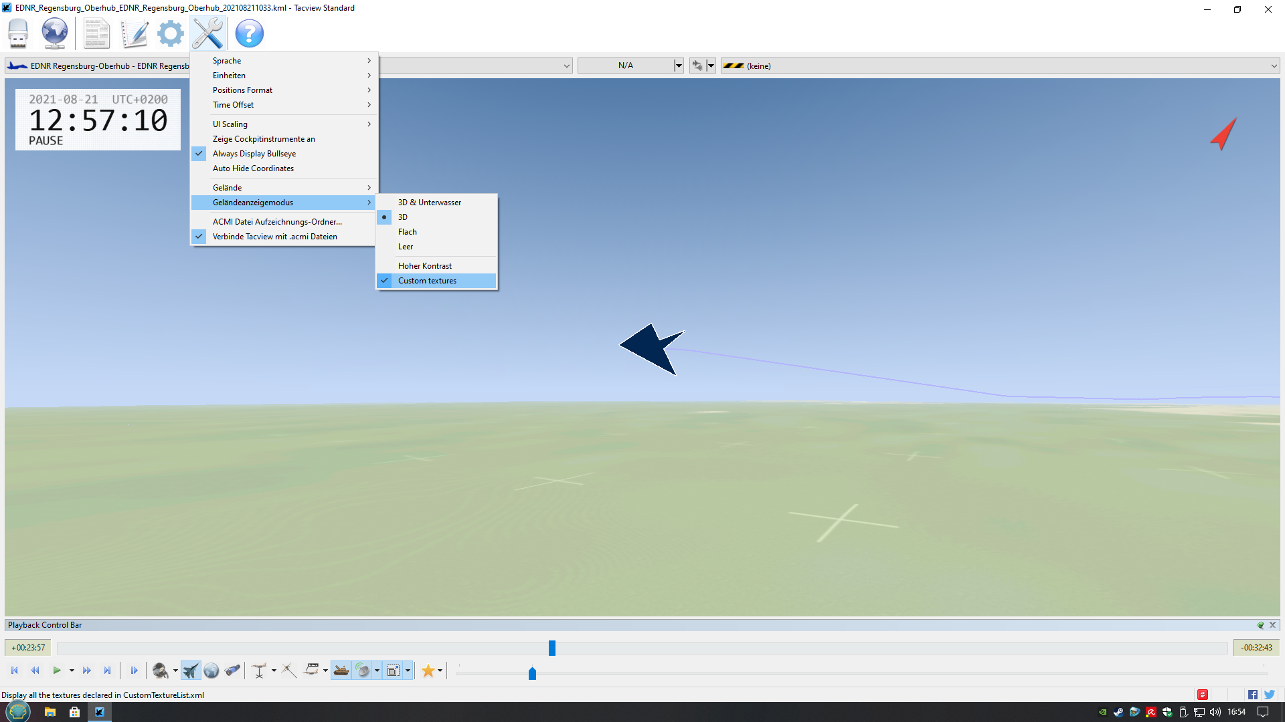The width and height of the screenshot is (1285, 722).
Task: Open dropdown next to the lock target icon
Action: click(x=711, y=66)
